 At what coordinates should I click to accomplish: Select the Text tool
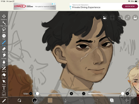pyautogui.click(x=4, y=89)
